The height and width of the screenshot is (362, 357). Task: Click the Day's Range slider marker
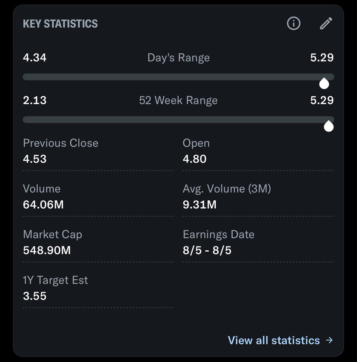pyautogui.click(x=324, y=83)
